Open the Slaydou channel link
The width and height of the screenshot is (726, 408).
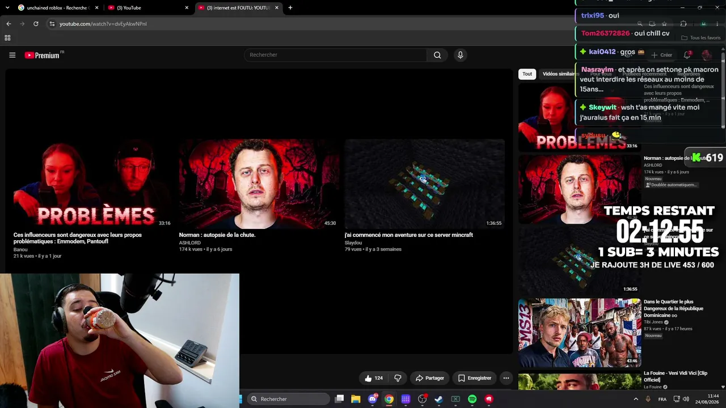coord(353,243)
